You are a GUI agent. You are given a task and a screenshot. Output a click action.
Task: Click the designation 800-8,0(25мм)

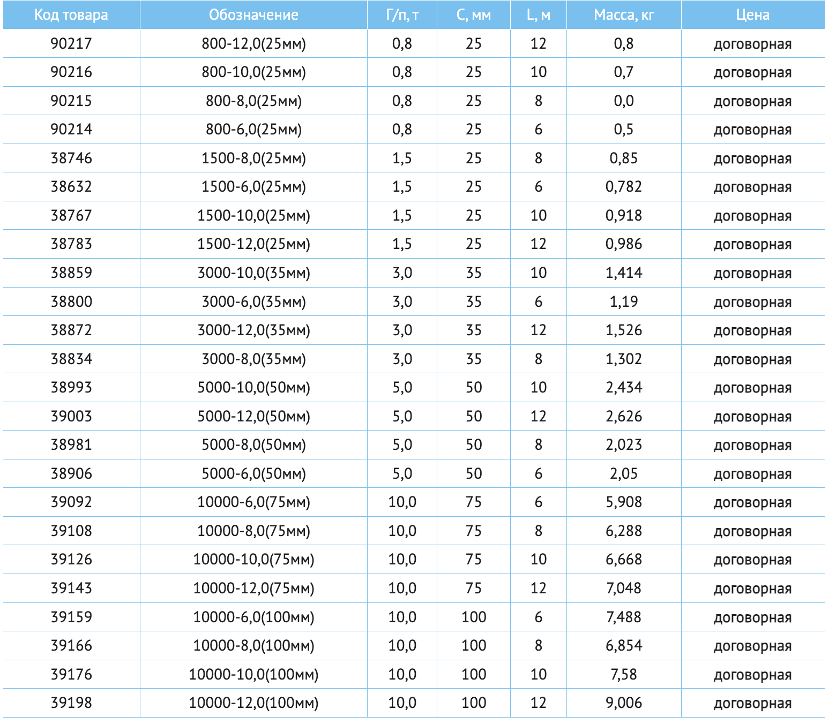pyautogui.click(x=253, y=101)
